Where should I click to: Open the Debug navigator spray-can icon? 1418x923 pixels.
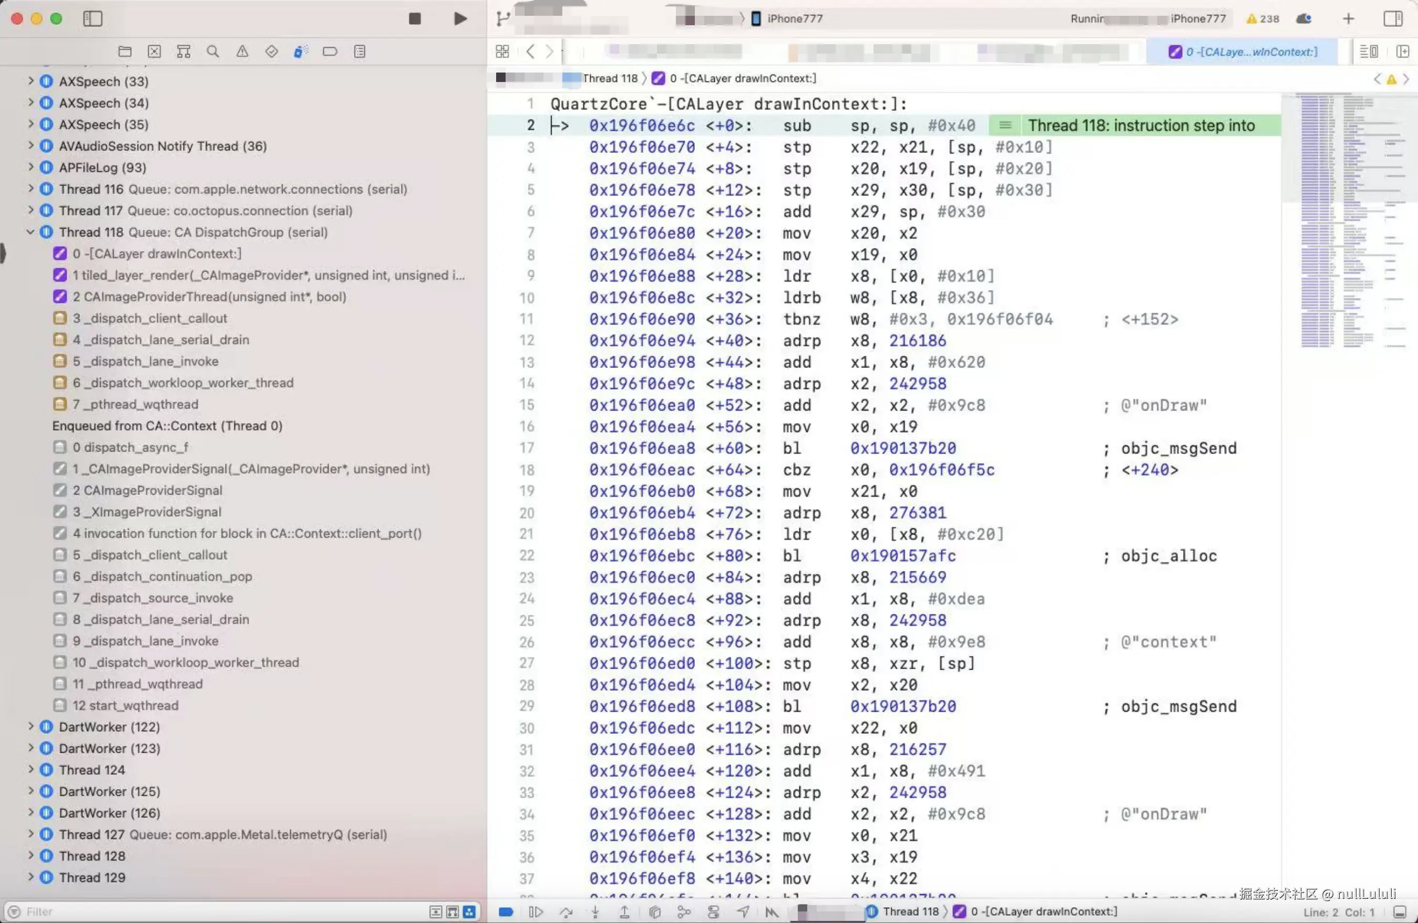point(300,51)
